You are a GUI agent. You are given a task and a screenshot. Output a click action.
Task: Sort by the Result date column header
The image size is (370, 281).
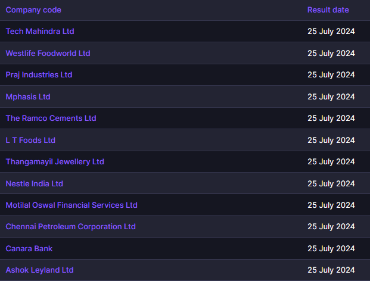tap(328, 10)
